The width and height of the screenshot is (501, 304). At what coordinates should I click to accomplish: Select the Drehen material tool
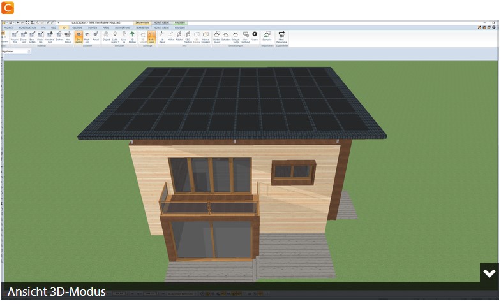point(59,36)
